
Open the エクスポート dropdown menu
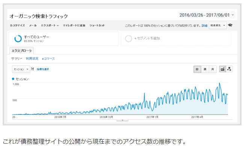(50, 25)
